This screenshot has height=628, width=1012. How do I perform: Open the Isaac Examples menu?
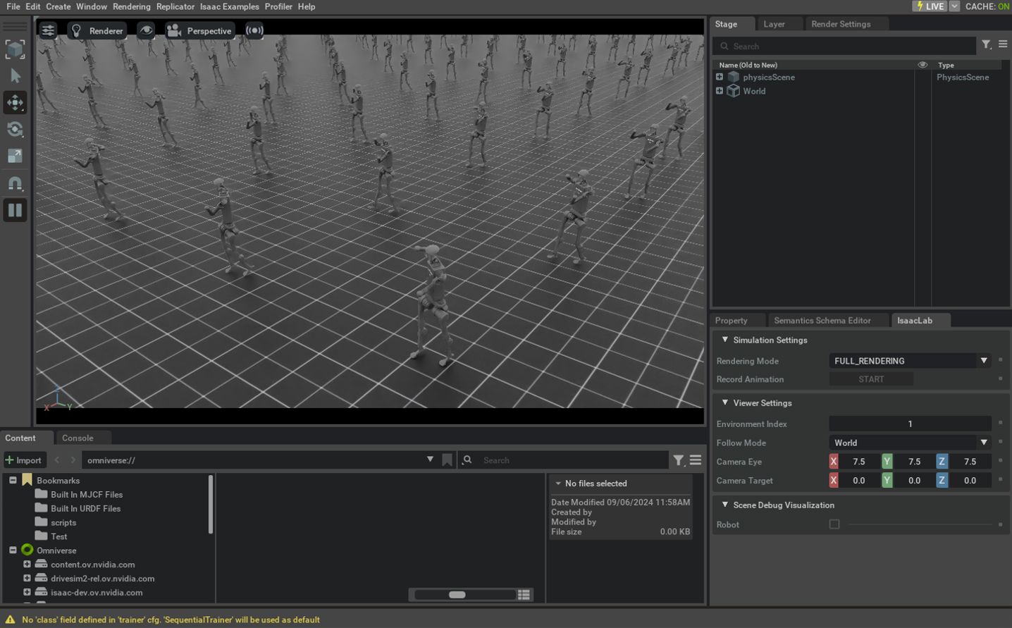[229, 6]
